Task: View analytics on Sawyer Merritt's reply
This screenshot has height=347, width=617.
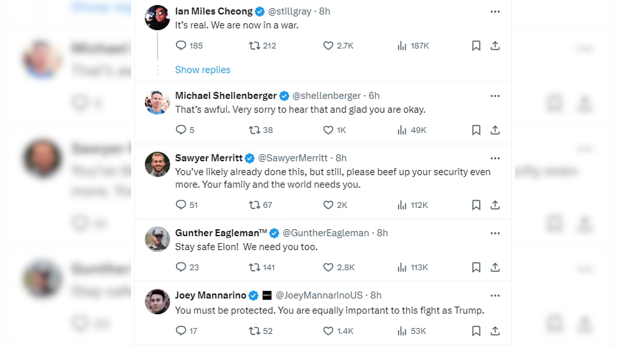Action: click(x=402, y=205)
